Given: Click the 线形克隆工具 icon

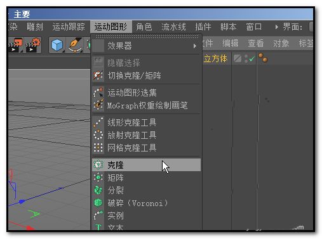Looking at the screenshot, I should (x=98, y=122).
